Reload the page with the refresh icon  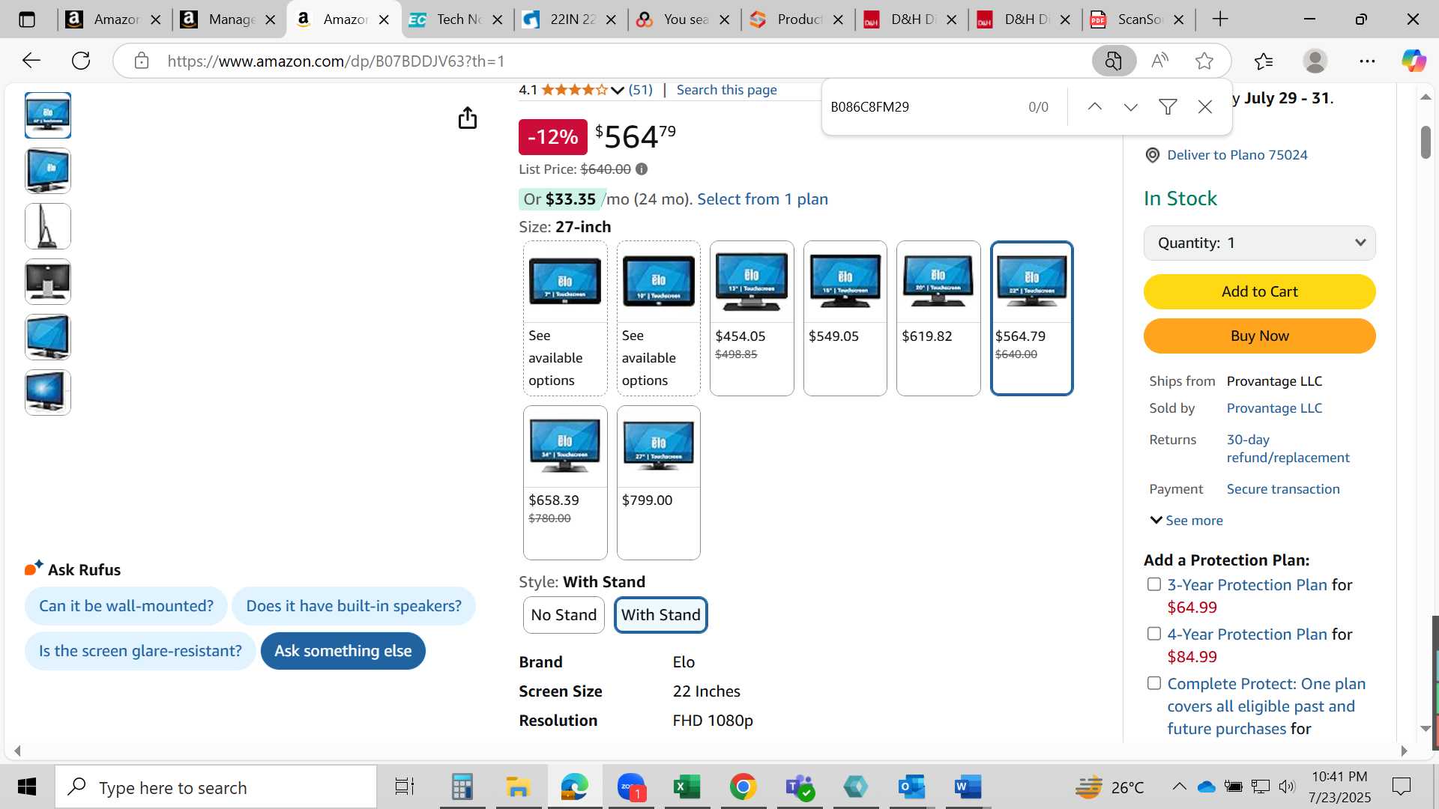click(81, 61)
